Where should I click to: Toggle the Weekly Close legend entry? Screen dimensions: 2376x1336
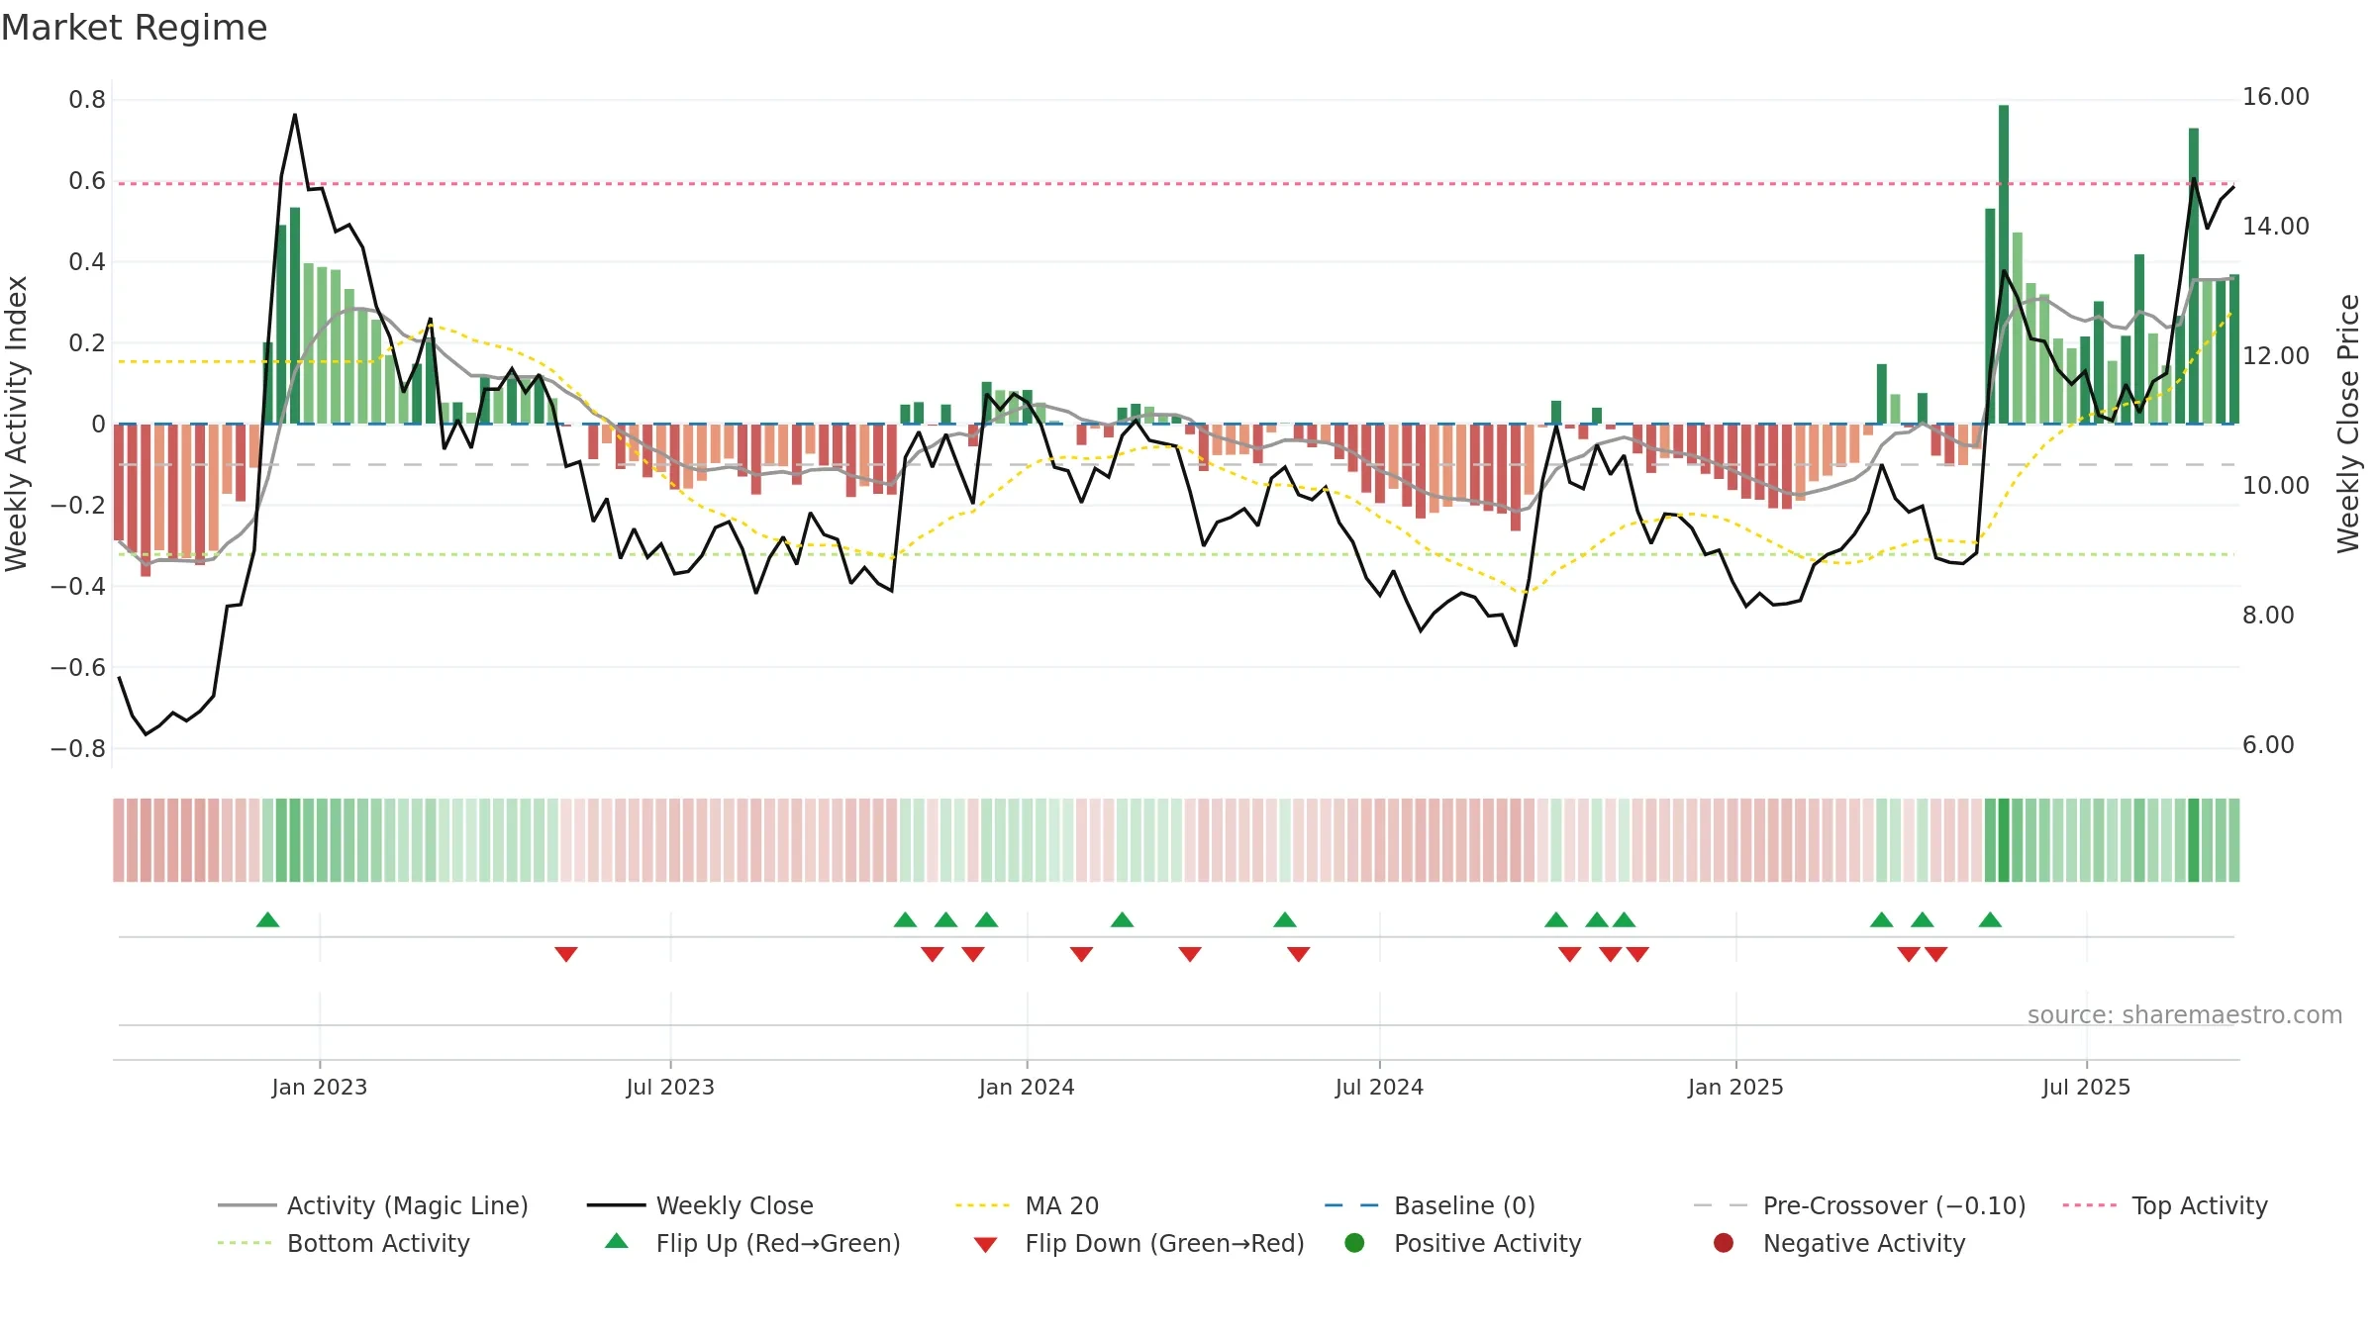700,1205
